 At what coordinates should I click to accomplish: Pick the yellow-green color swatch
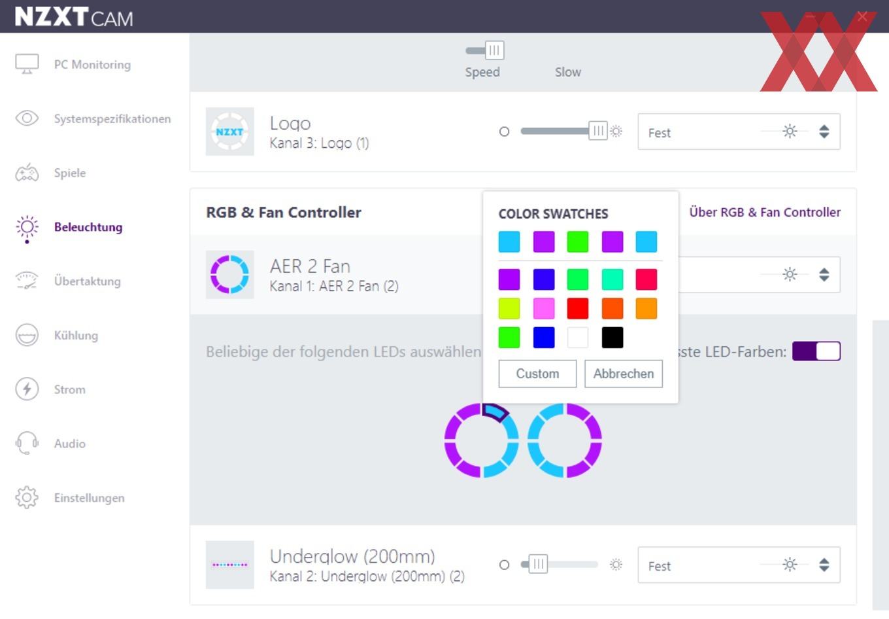click(509, 308)
